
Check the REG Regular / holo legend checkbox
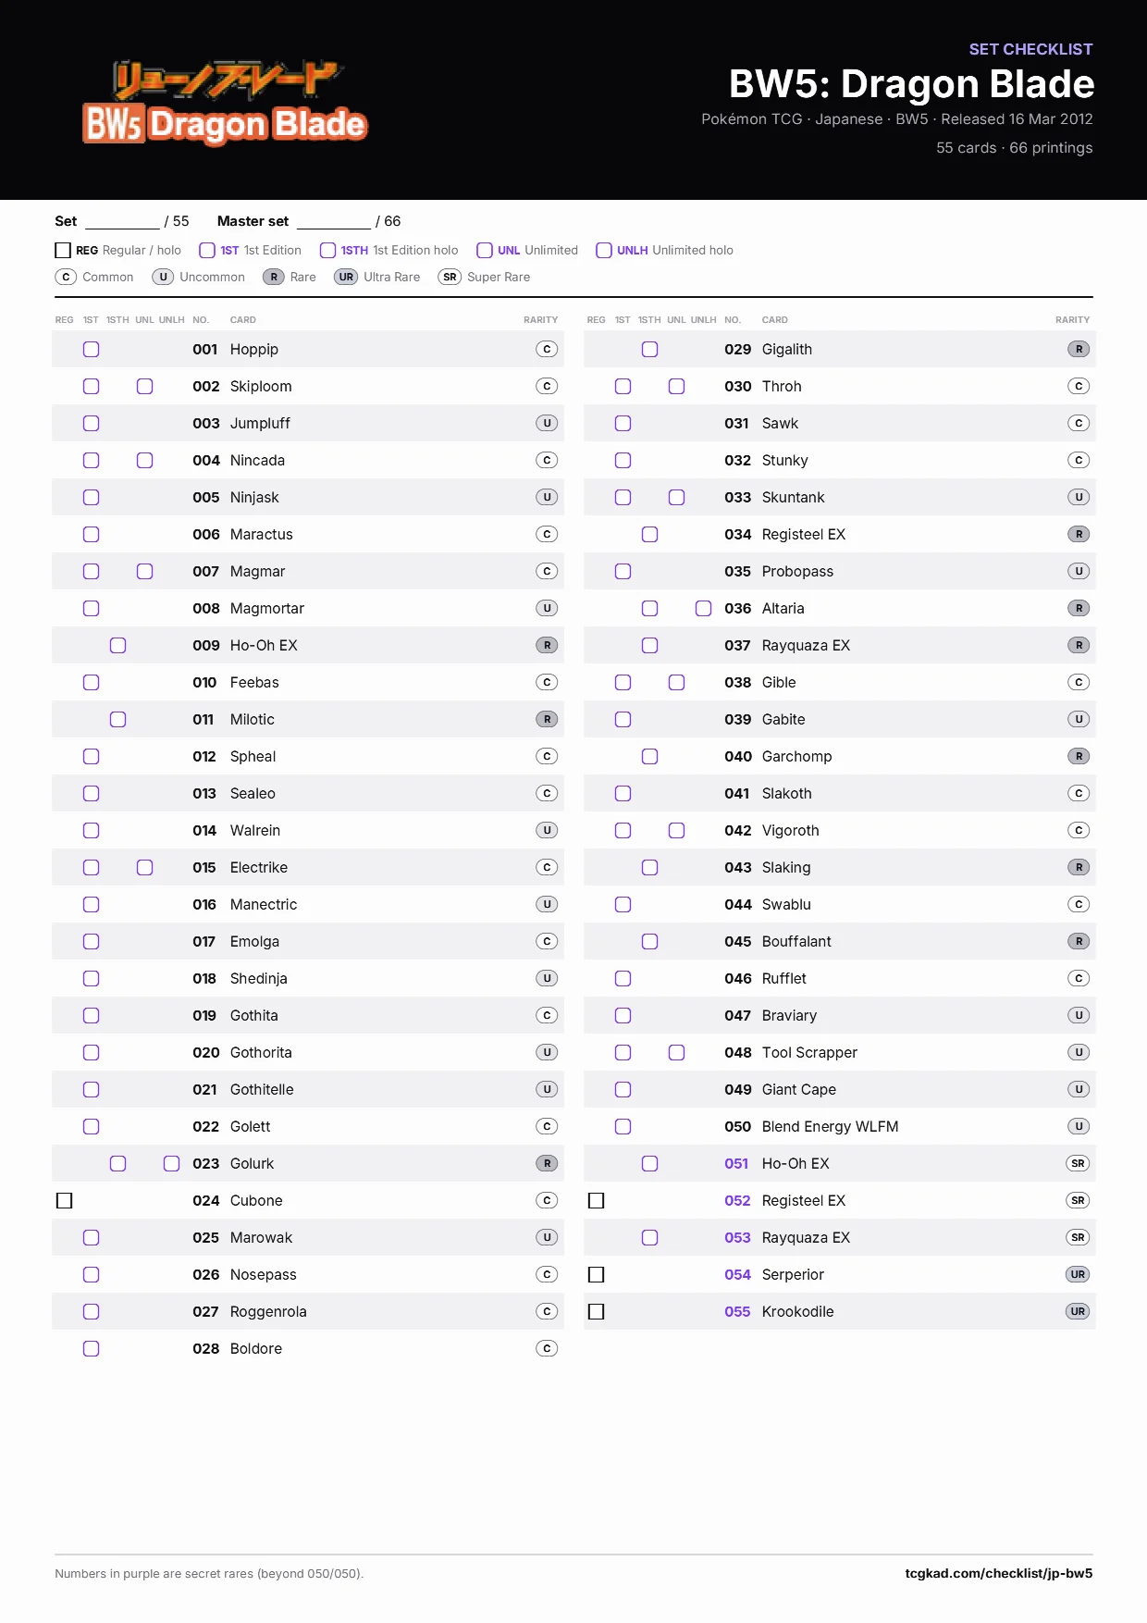[63, 250]
